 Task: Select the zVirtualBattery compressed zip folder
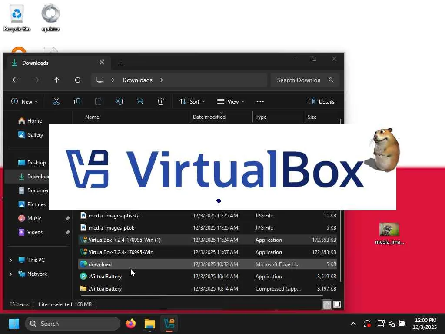[207, 289]
